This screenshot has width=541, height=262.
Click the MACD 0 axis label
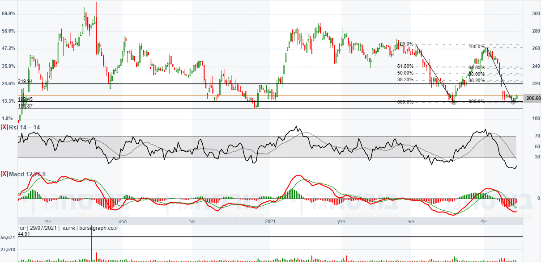pyautogui.click(x=538, y=198)
